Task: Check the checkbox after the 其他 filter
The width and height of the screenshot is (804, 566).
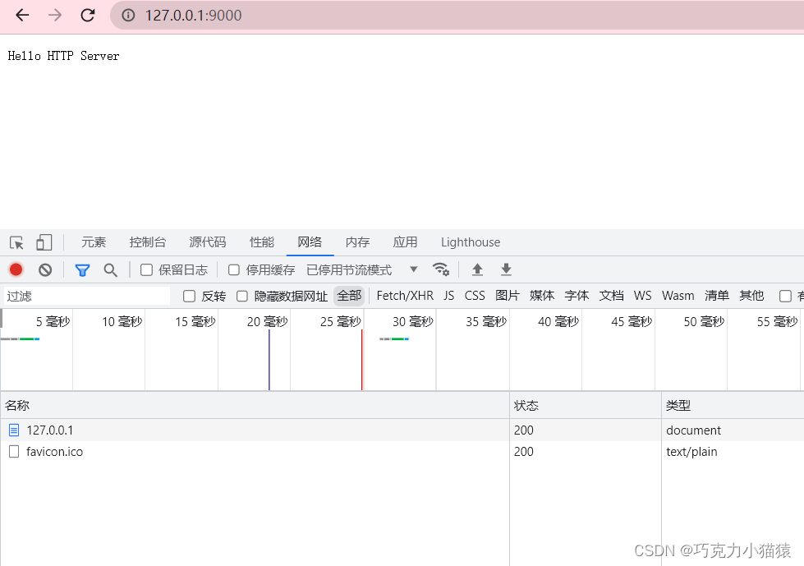Action: click(x=785, y=297)
